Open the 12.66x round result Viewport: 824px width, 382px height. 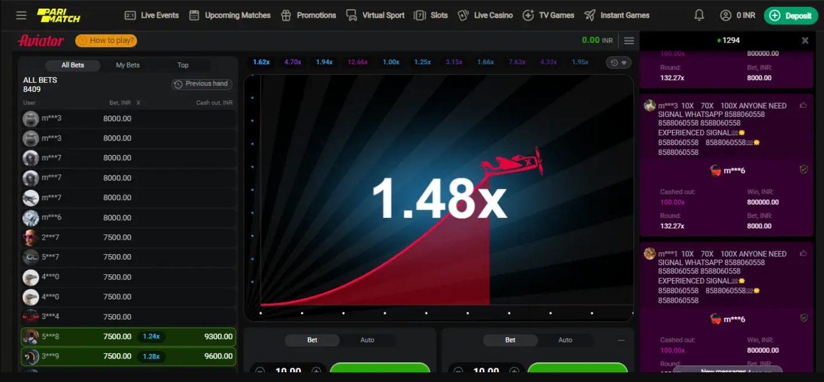(357, 62)
